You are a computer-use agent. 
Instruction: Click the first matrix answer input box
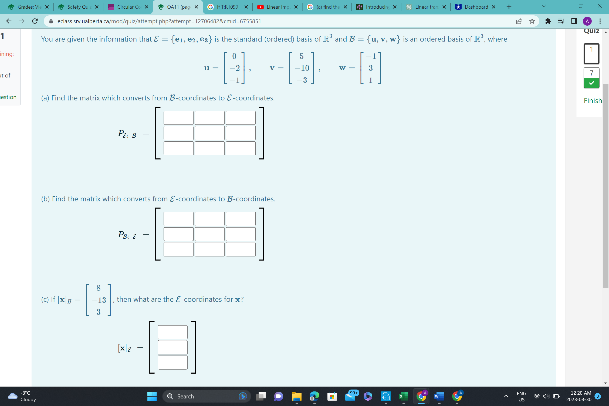pyautogui.click(x=178, y=118)
